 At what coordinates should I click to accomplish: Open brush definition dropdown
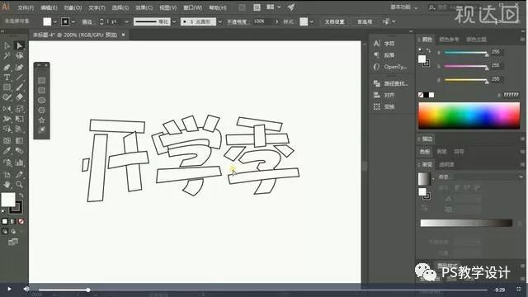(x=220, y=22)
